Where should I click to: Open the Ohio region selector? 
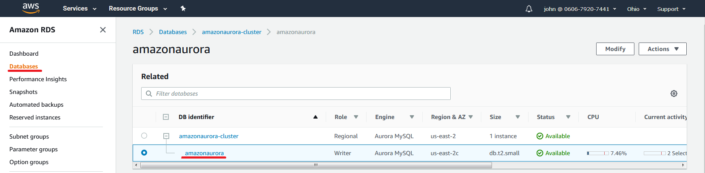click(637, 9)
